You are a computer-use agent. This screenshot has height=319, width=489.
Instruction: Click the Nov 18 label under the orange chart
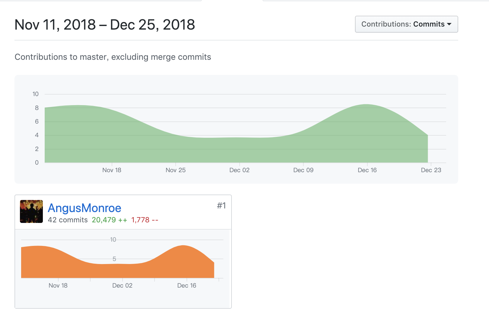[x=58, y=285]
